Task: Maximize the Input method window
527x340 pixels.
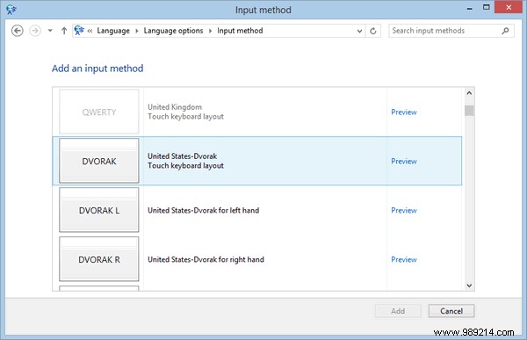Action: click(x=486, y=7)
